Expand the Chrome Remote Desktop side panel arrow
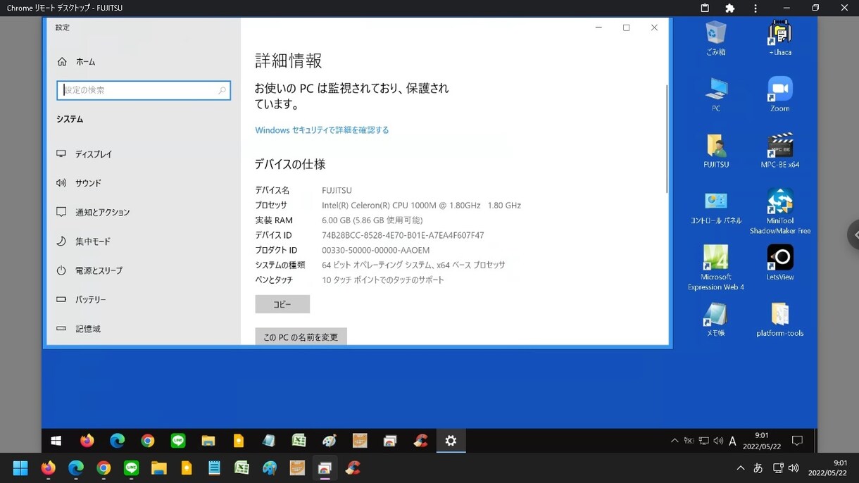The height and width of the screenshot is (483, 859). (853, 235)
